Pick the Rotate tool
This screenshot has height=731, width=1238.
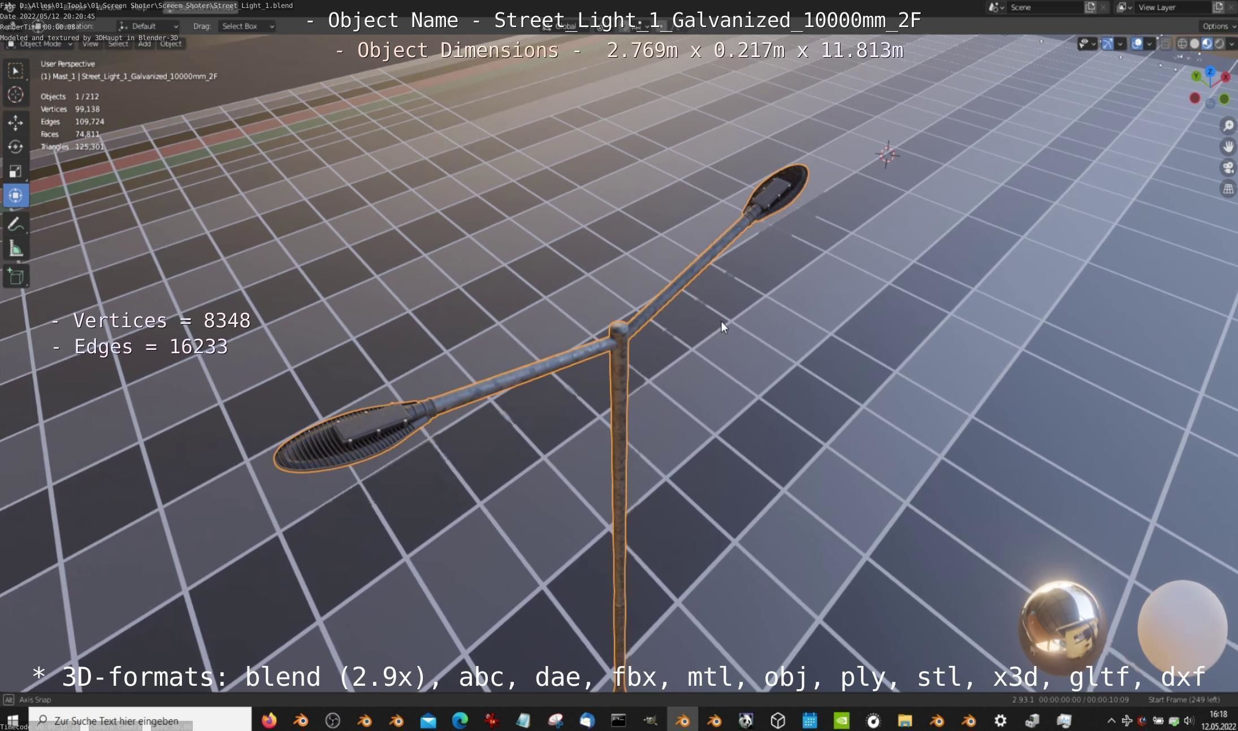pos(15,146)
